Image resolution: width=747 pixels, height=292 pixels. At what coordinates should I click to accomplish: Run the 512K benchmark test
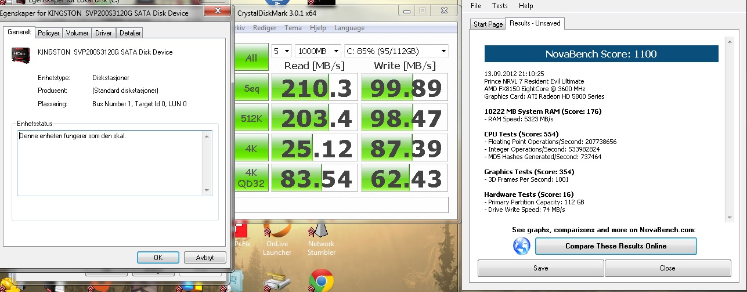point(251,118)
